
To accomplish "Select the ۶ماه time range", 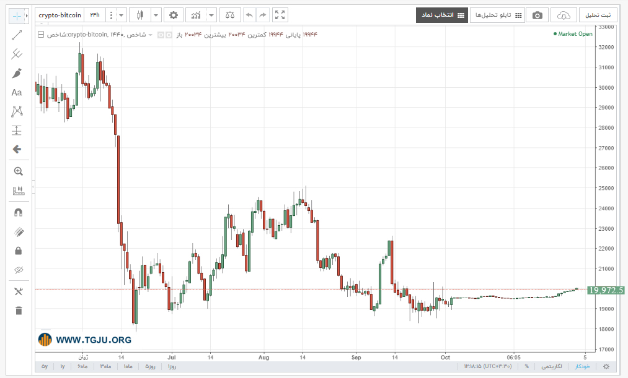I will coord(82,366).
